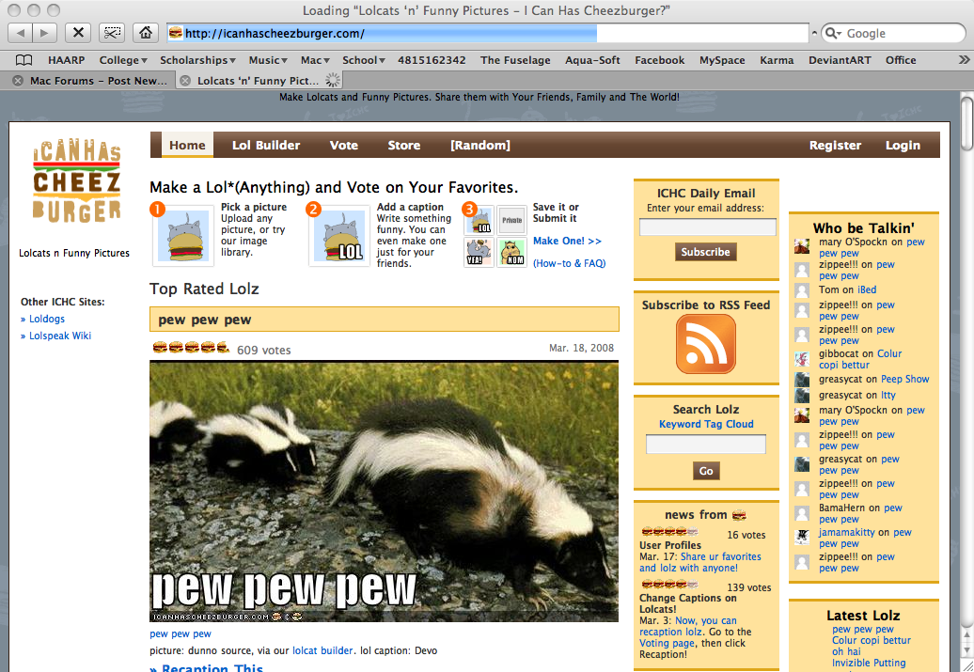Click the pew pew pew title bar
Image resolution: width=974 pixels, height=672 pixels.
click(384, 320)
